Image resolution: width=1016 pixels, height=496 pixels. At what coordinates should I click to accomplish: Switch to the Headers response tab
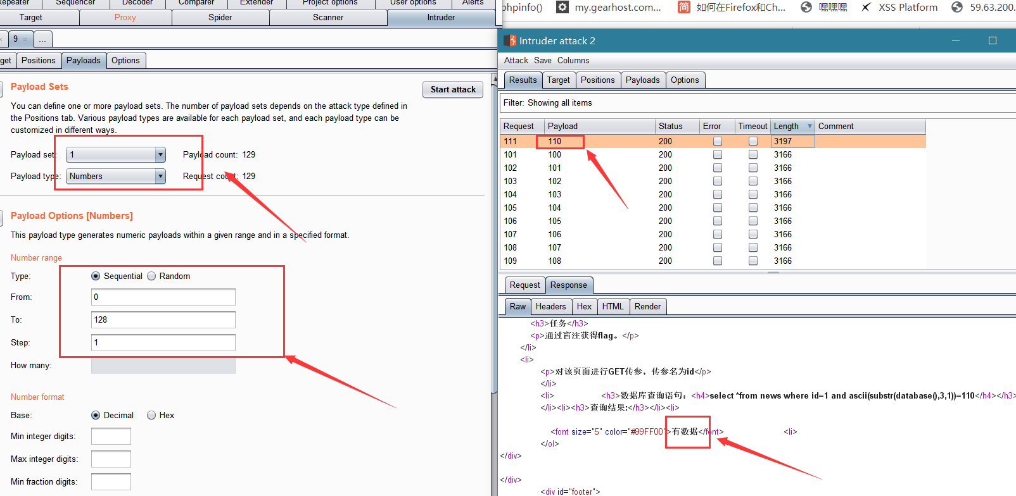[550, 306]
